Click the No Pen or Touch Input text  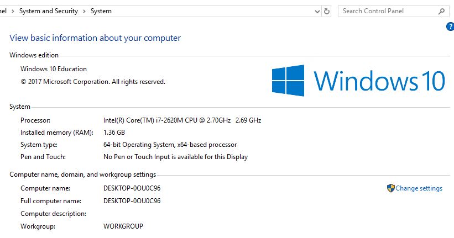coord(175,157)
